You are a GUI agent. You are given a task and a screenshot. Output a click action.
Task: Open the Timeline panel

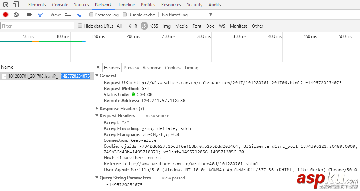pyautogui.click(x=127, y=5)
